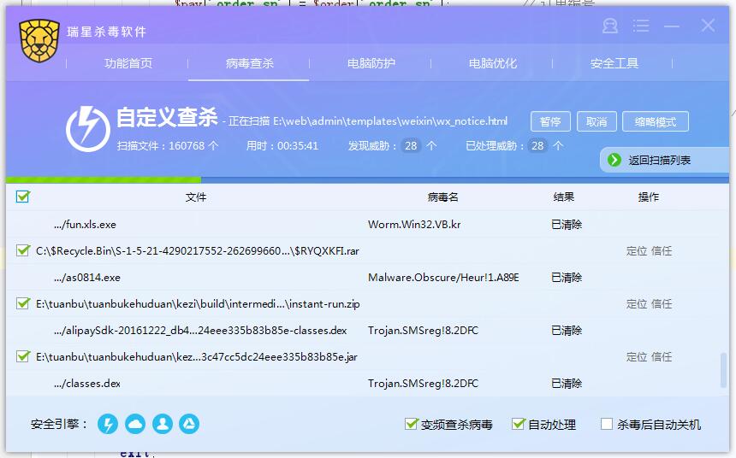
Task: Click the 病毒名 column header
Action: 442,197
